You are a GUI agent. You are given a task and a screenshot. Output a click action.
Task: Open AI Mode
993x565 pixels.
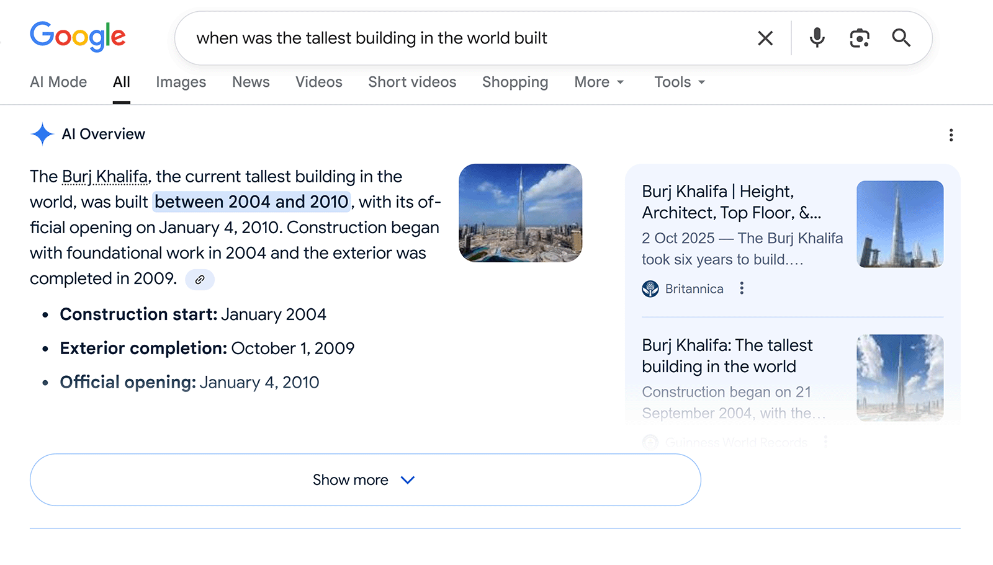pos(58,82)
